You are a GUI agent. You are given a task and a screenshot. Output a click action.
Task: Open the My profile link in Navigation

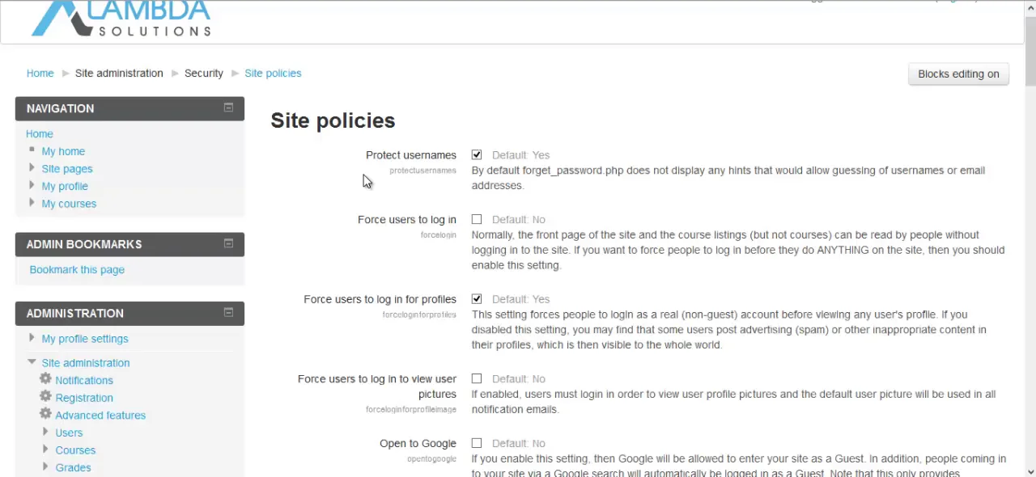point(65,186)
